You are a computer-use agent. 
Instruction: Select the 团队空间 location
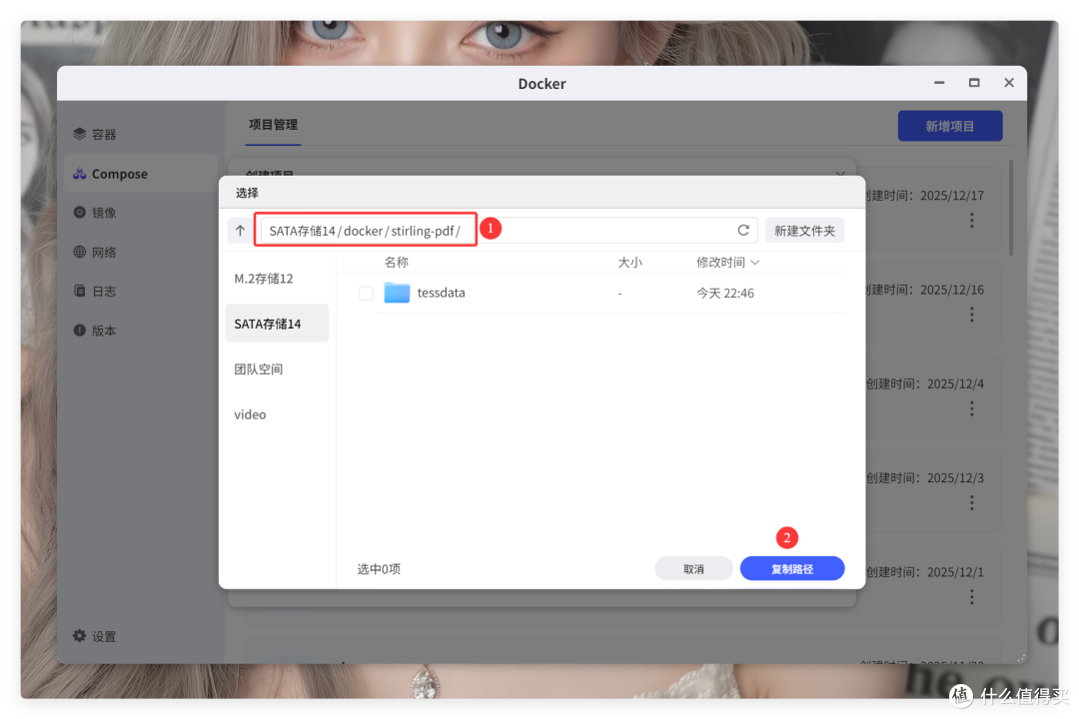pos(277,368)
